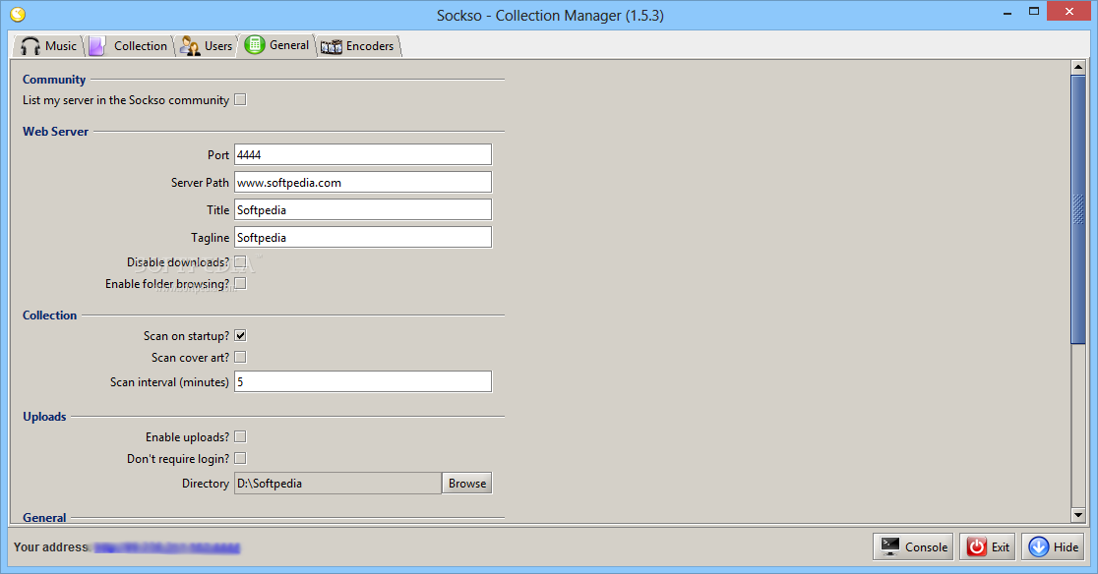Enable folder browsing checkbox
The image size is (1098, 574).
(x=240, y=284)
